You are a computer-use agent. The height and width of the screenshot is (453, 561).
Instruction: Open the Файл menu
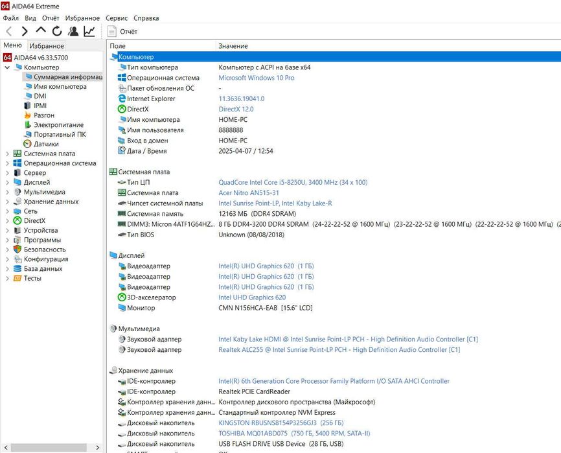(11, 18)
